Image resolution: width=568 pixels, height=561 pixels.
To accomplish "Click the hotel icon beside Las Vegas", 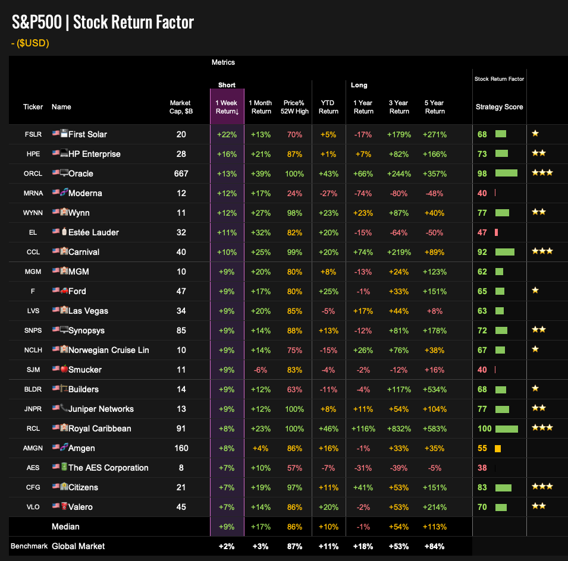I will pos(64,310).
